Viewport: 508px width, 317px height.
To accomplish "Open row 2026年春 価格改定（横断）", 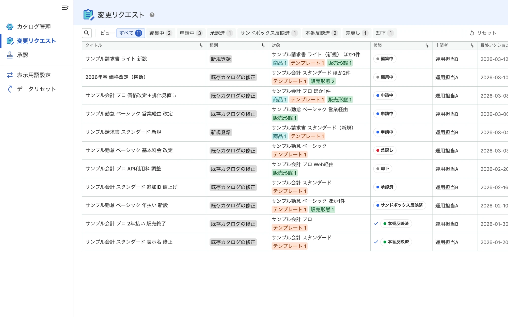I will tap(295, 77).
